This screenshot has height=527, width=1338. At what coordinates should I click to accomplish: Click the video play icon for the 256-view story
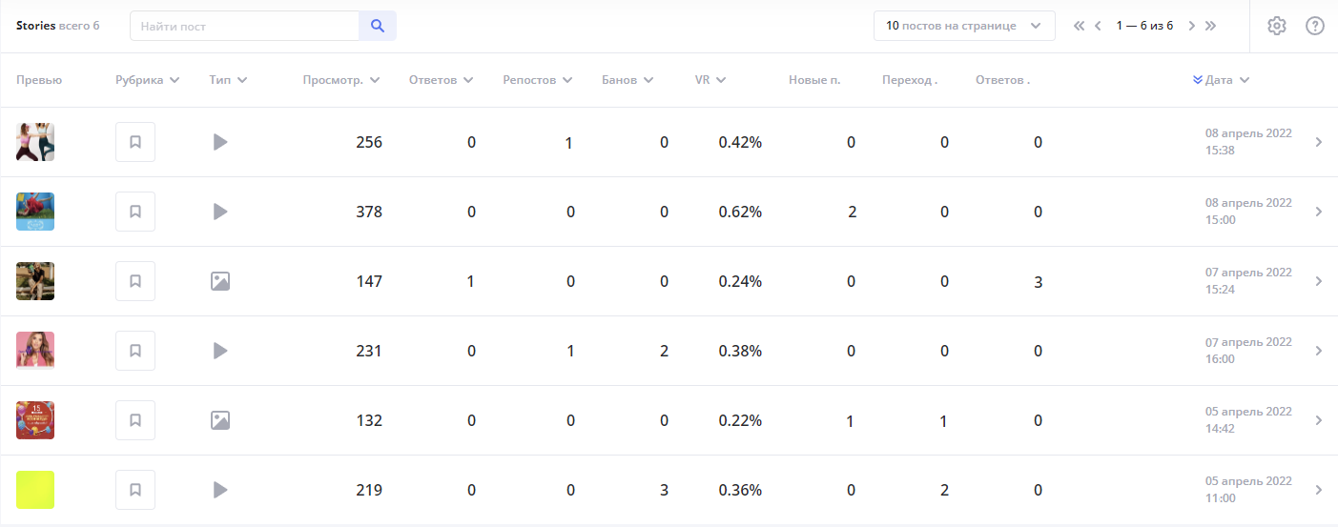click(x=220, y=142)
